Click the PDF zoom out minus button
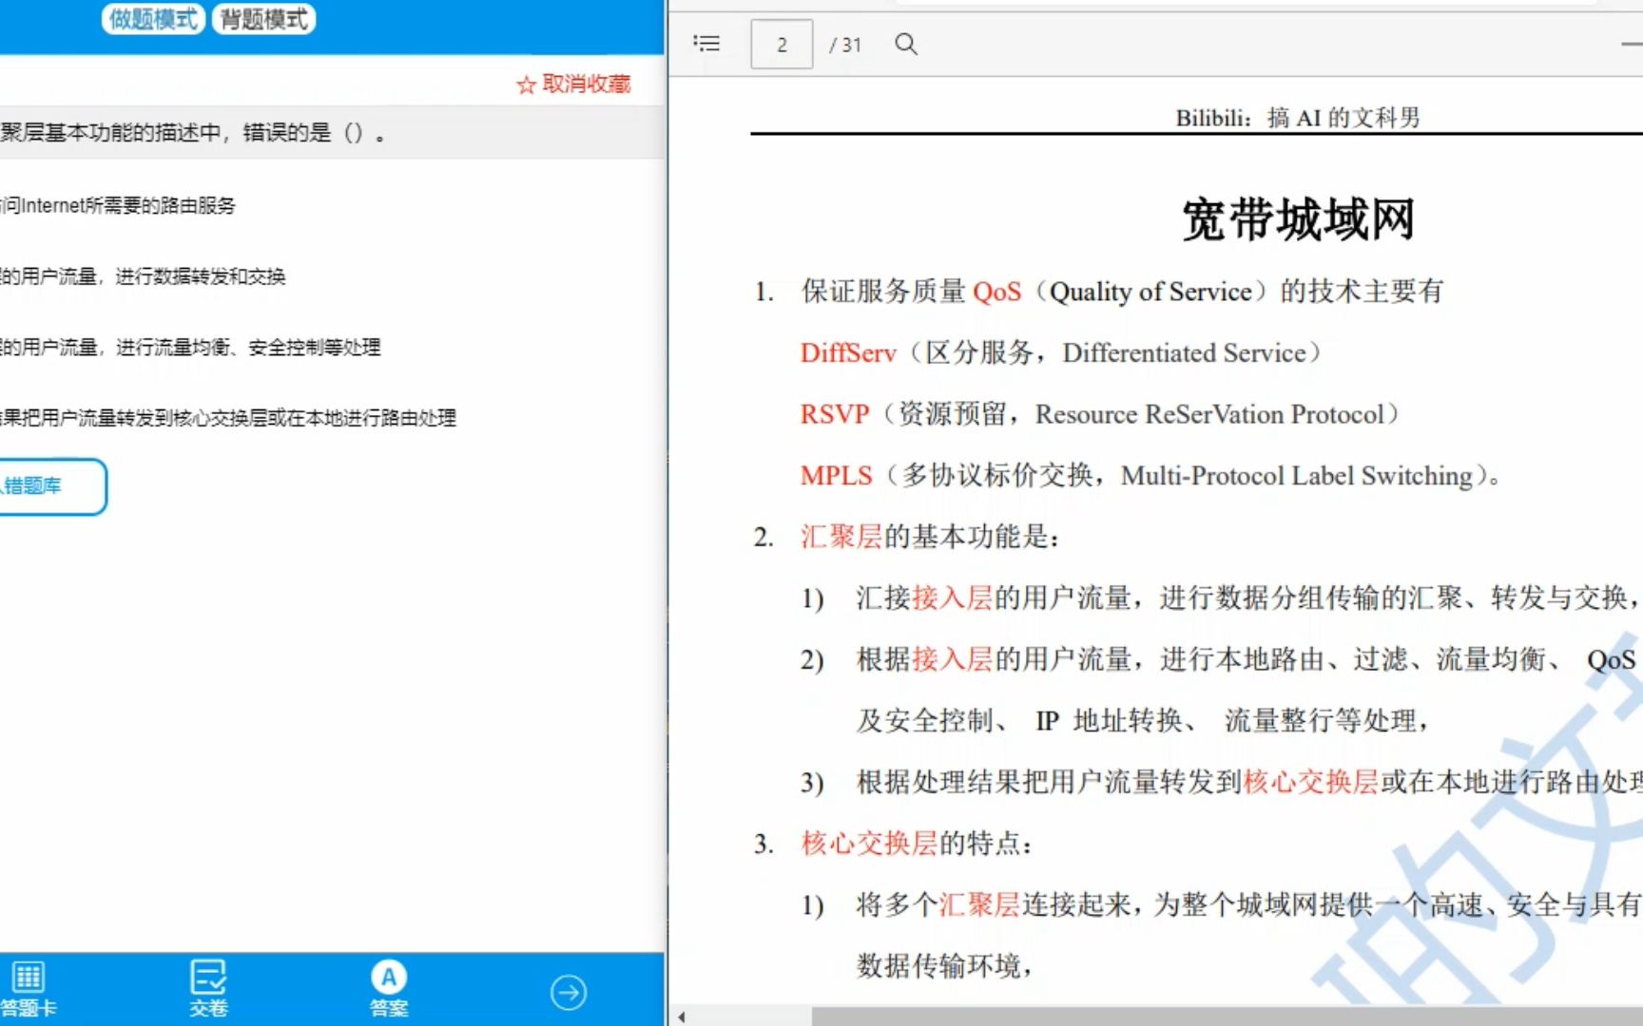1643x1026 pixels. [x=1632, y=44]
